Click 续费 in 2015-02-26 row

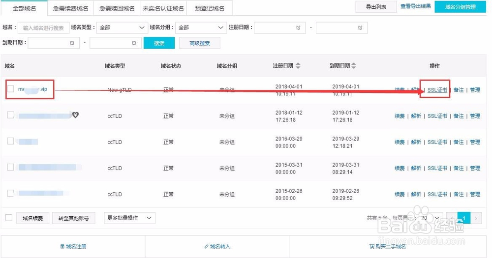400,194
